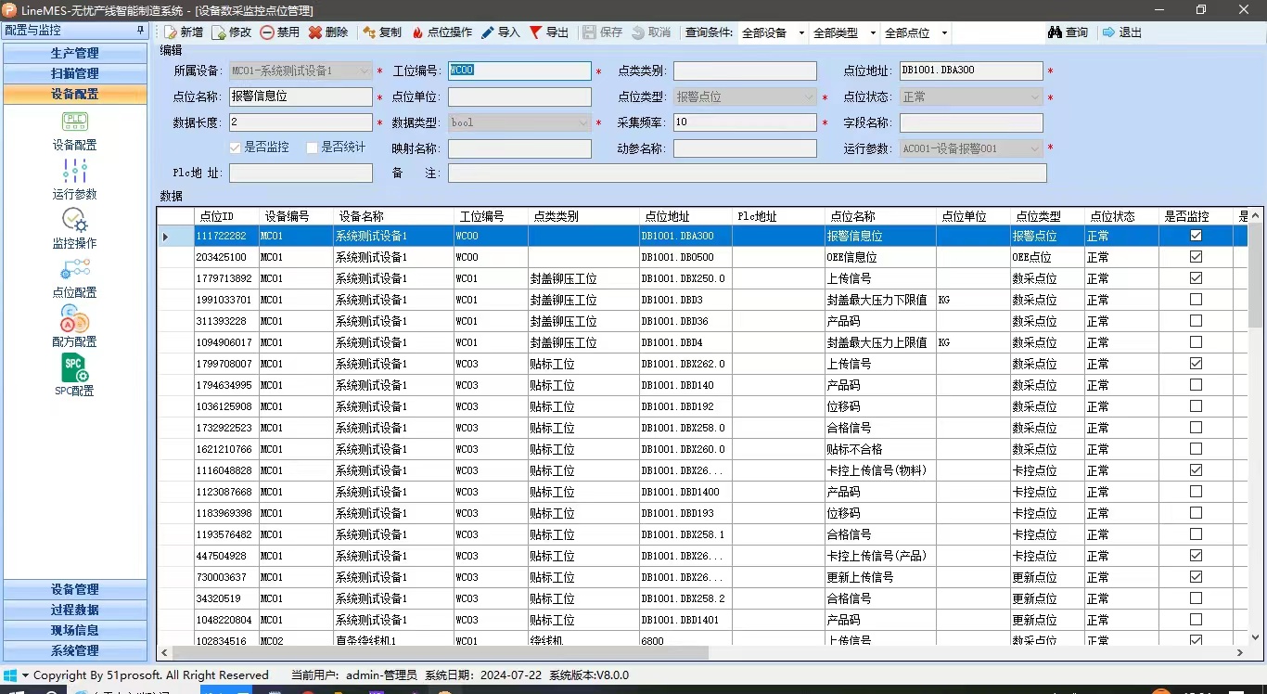This screenshot has height=694, width=1267.
Task: Click the horizontal scrollbar left arrow
Action: 164,653
